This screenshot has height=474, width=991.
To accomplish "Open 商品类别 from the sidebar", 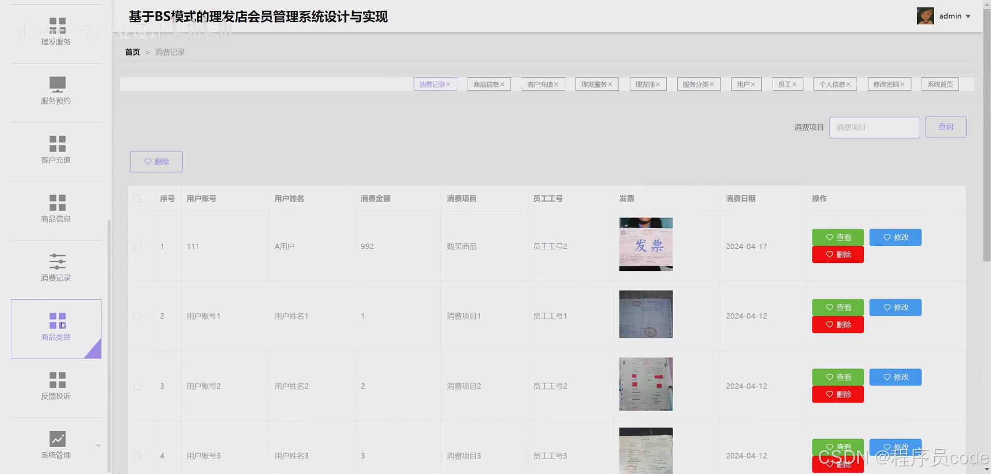I will click(56, 328).
